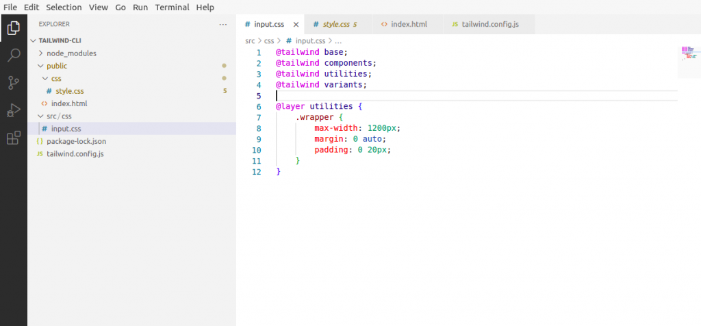
Task: Open the Extensions view
Action: coord(14,138)
